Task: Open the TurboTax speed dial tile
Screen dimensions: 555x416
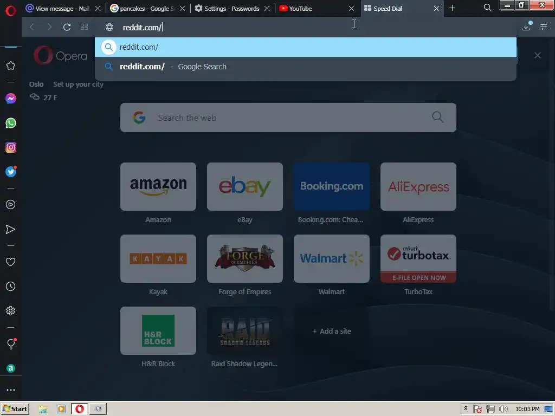Action: click(418, 258)
